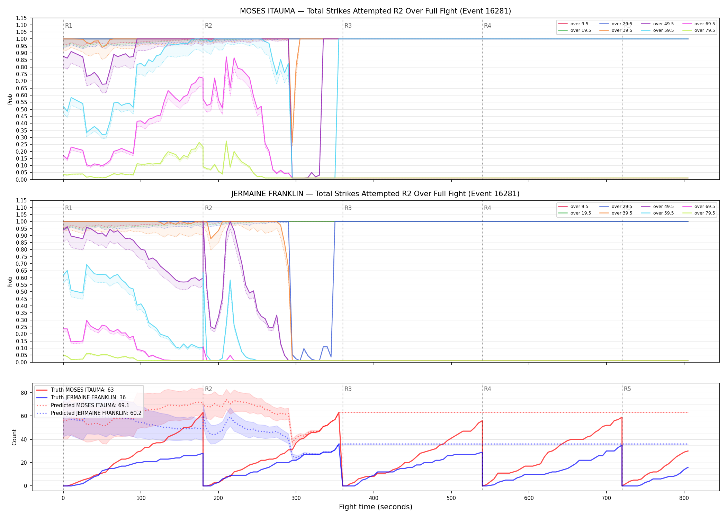Click the 200 tick on the fight time axis
The image size is (727, 519).
(x=218, y=498)
